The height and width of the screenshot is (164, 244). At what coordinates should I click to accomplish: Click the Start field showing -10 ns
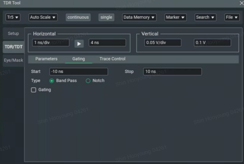coord(78,71)
